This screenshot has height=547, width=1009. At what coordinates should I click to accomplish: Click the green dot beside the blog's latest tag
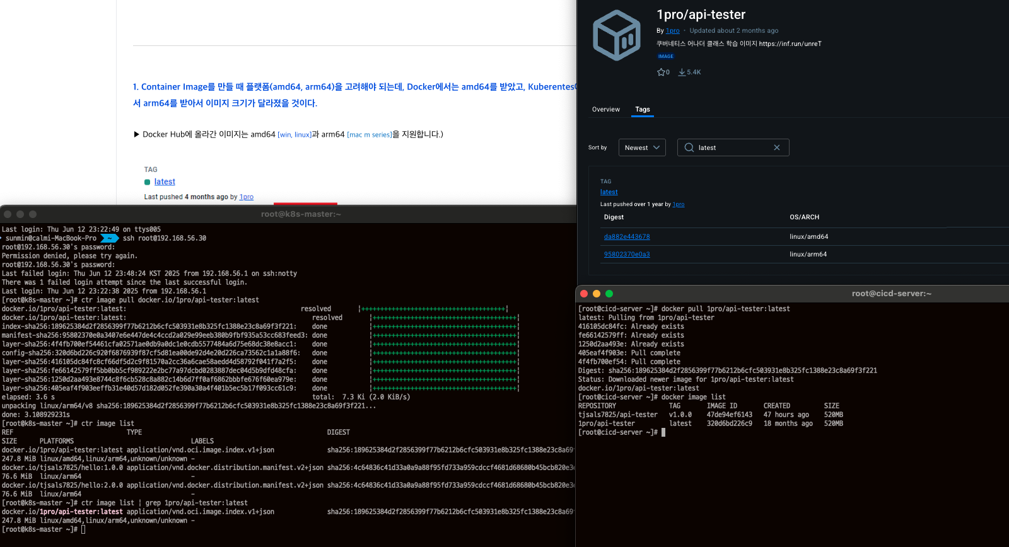click(x=148, y=182)
